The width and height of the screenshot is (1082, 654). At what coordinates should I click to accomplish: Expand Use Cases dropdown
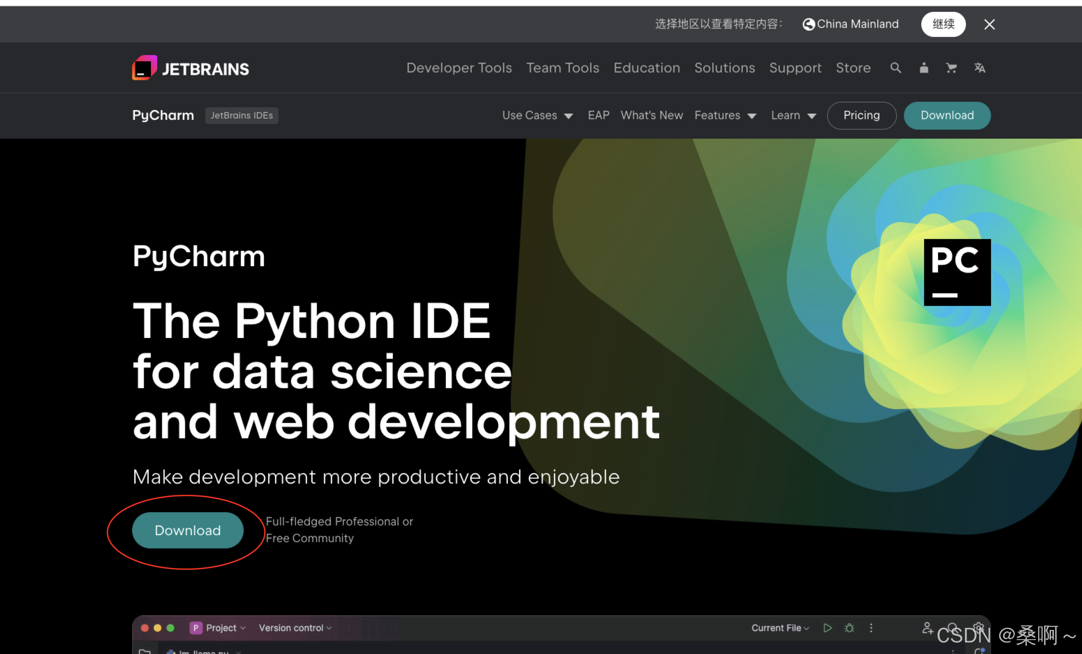point(538,115)
